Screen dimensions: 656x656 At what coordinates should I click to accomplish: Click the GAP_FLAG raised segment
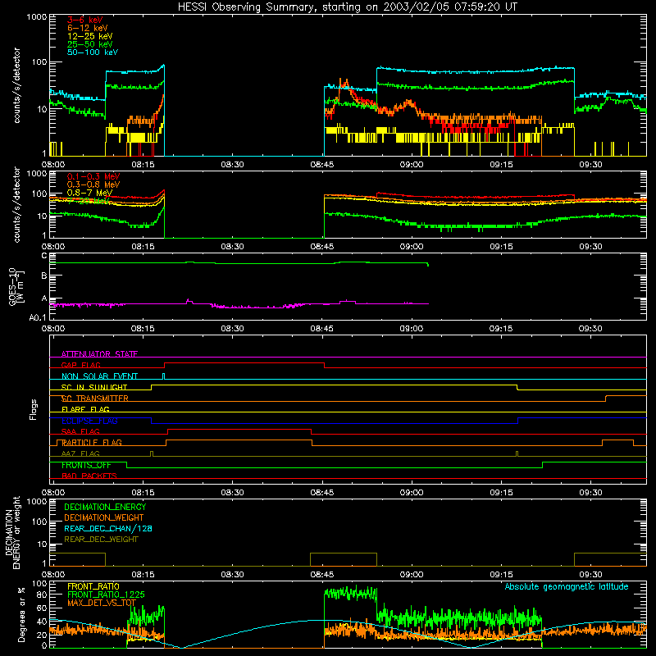tap(244, 362)
